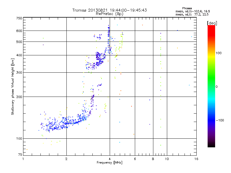
Task: Click the x-axis tick label '16'
Action: point(196,159)
